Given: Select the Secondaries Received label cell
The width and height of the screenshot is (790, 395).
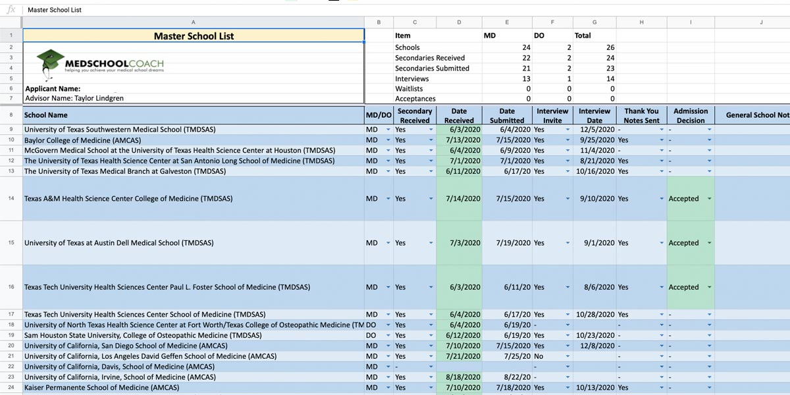Looking at the screenshot, I should pos(438,58).
